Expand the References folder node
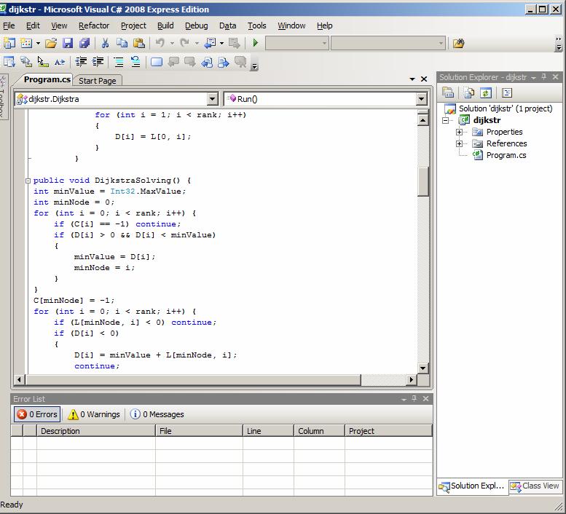The height and width of the screenshot is (514, 566). point(459,143)
